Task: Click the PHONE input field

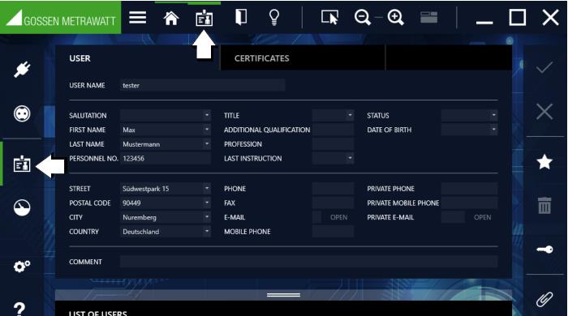Action: (x=333, y=188)
